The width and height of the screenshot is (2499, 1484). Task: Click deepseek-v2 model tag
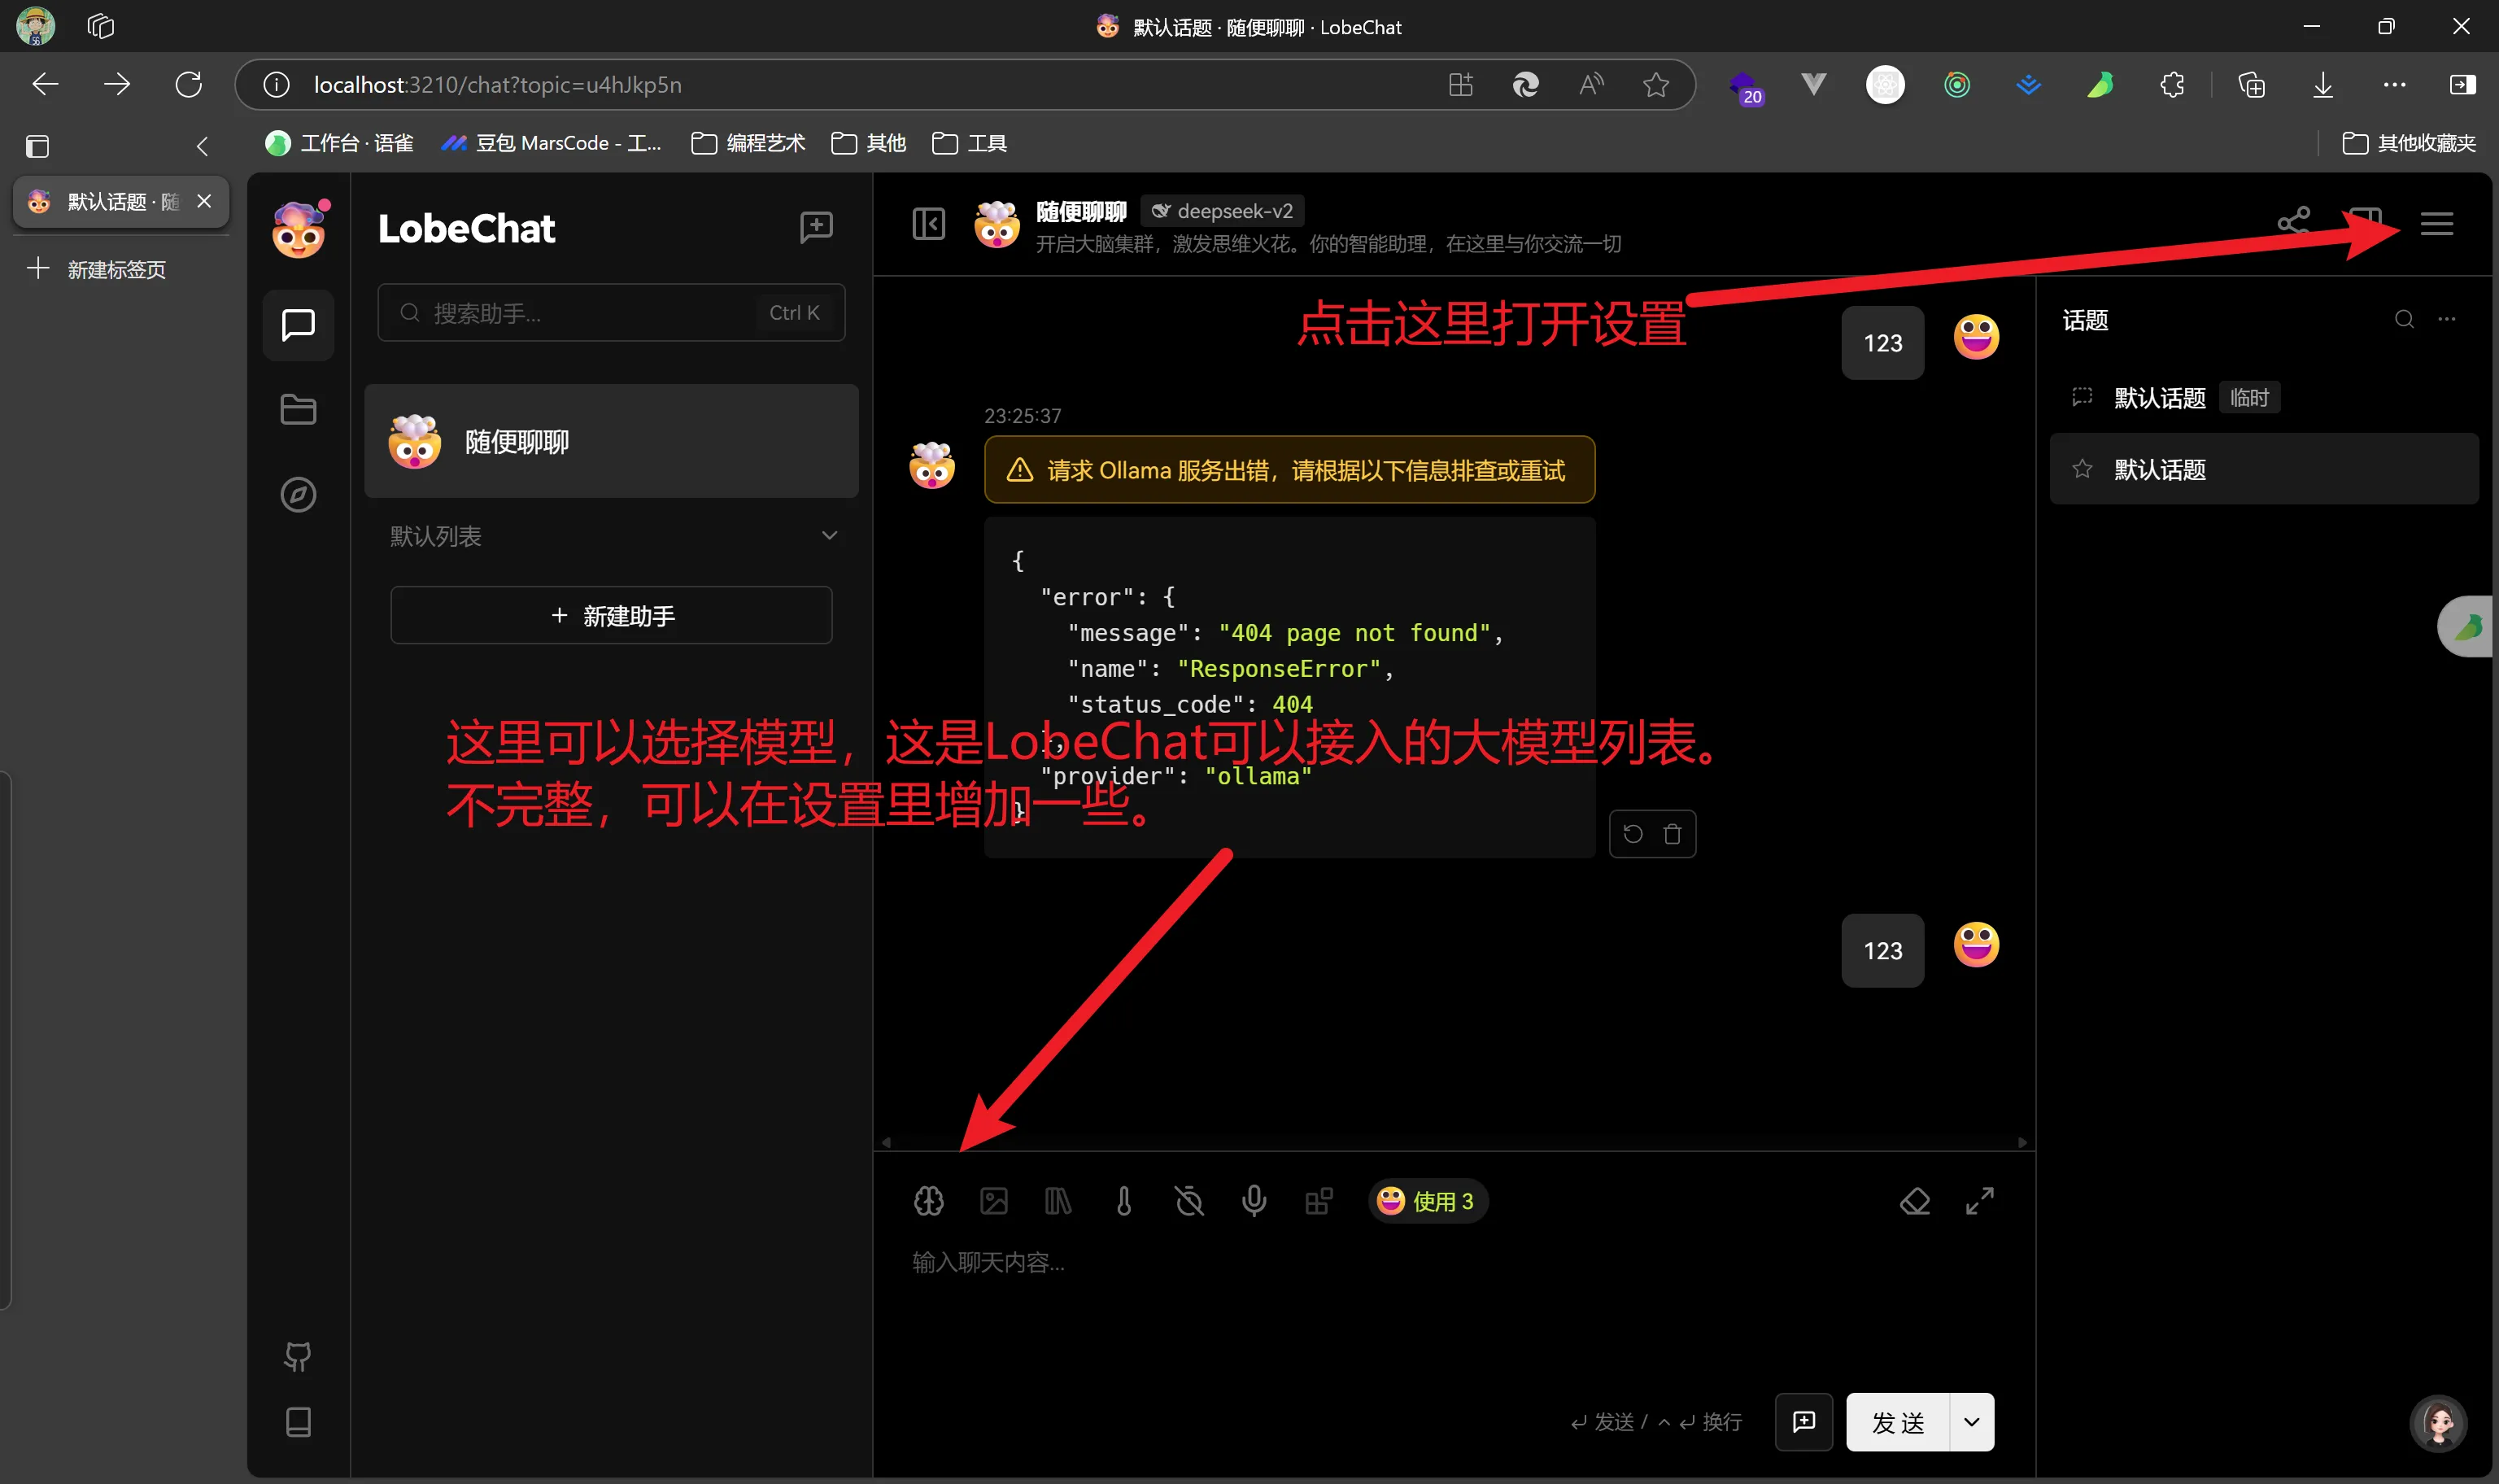[x=1223, y=211]
